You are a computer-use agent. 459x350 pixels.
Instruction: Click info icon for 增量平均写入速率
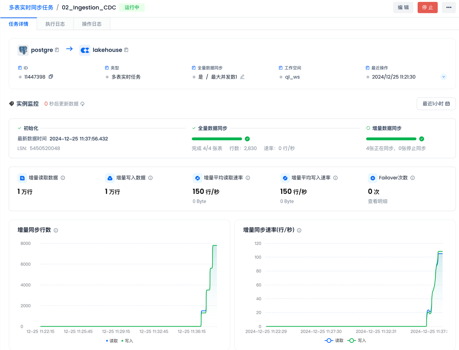pos(335,178)
